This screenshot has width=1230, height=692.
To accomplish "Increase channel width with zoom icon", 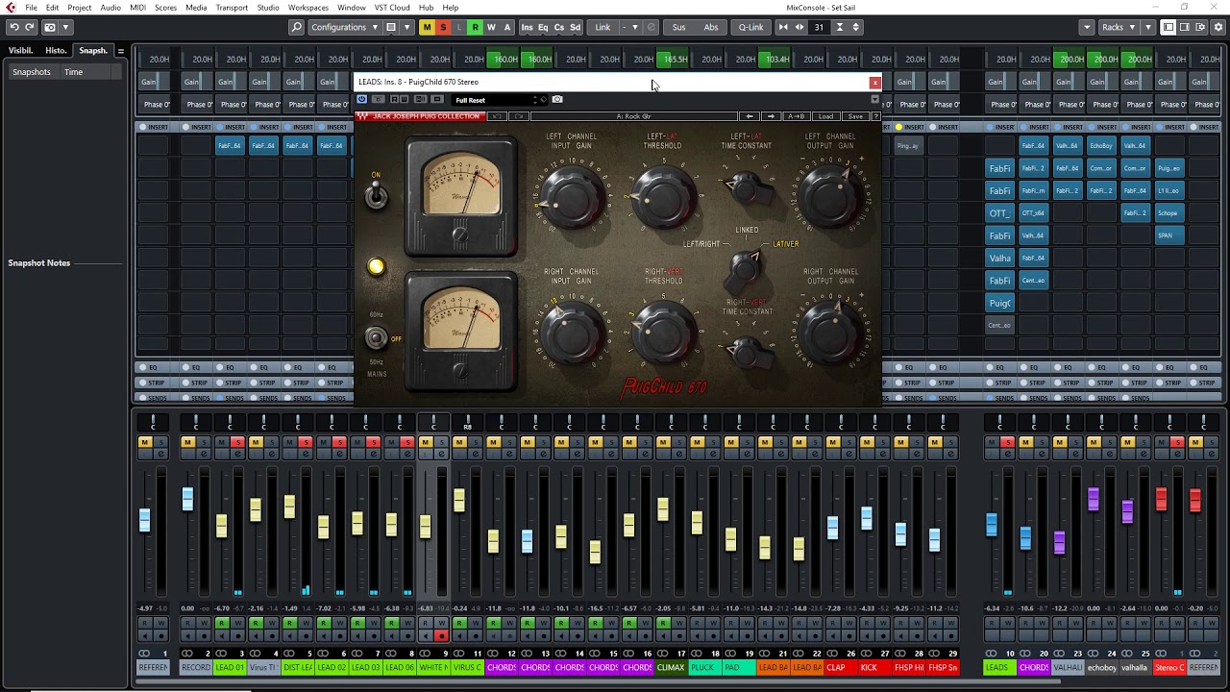I will (x=799, y=27).
